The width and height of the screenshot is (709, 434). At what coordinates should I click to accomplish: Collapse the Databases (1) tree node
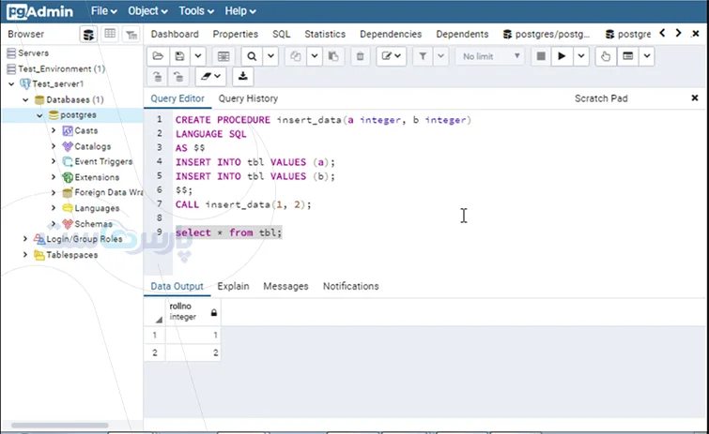pos(25,99)
